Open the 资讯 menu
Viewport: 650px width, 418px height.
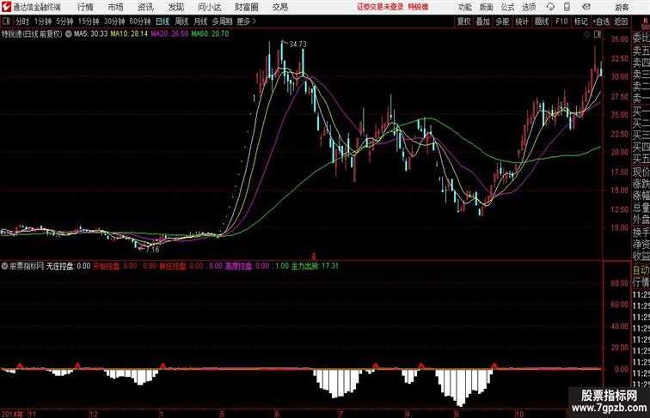tap(145, 7)
